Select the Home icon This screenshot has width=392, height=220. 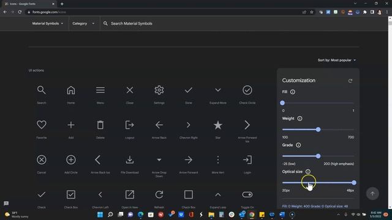point(71,90)
